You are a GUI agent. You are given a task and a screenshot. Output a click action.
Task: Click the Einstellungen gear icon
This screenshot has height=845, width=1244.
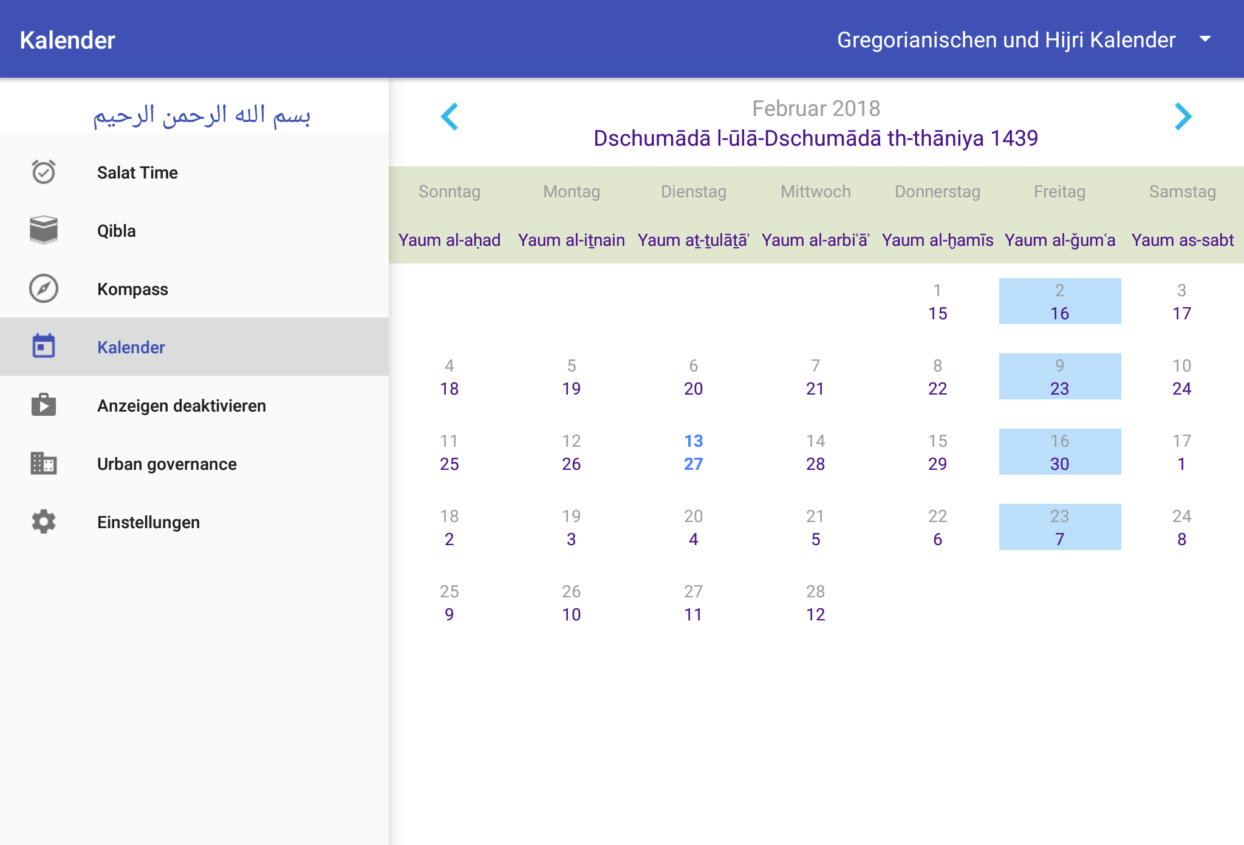coord(44,521)
